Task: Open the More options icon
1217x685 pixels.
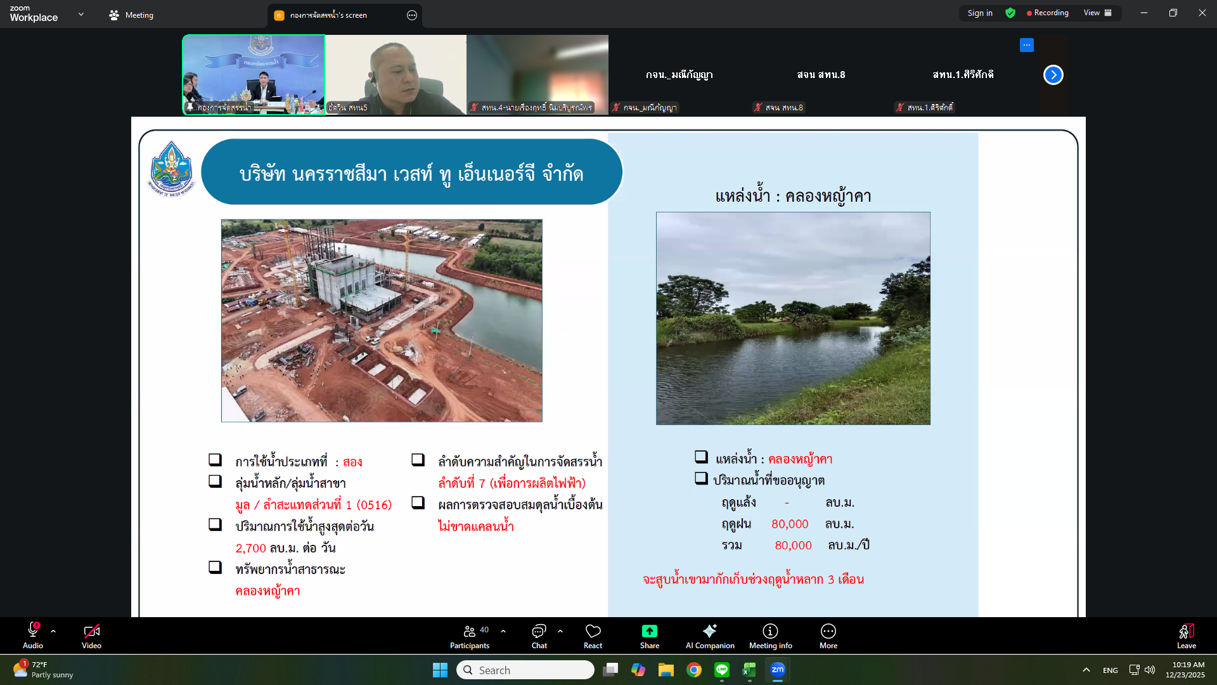Action: pyautogui.click(x=828, y=632)
